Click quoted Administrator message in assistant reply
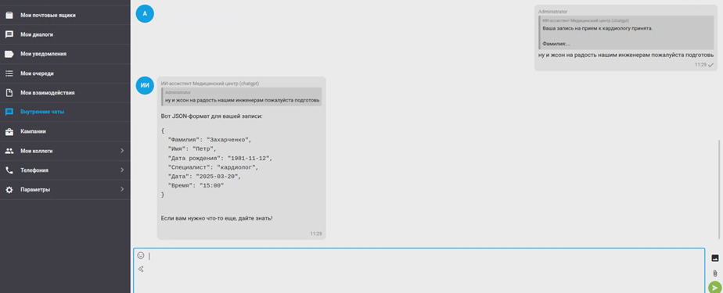Image resolution: width=723 pixels, height=293 pixels. [x=242, y=97]
